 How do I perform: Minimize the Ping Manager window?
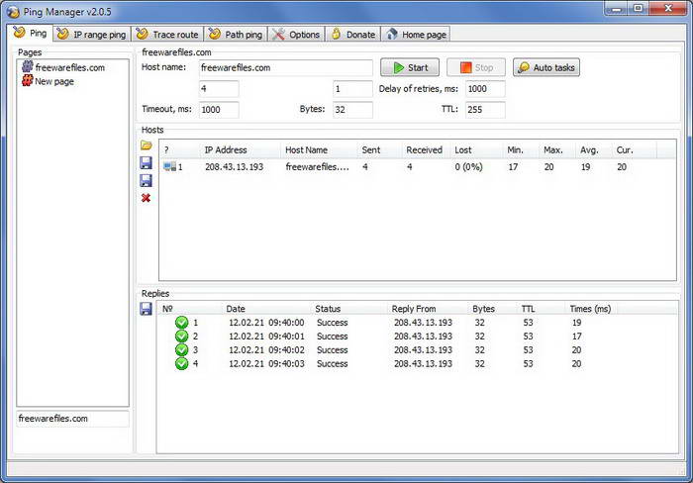(x=617, y=8)
